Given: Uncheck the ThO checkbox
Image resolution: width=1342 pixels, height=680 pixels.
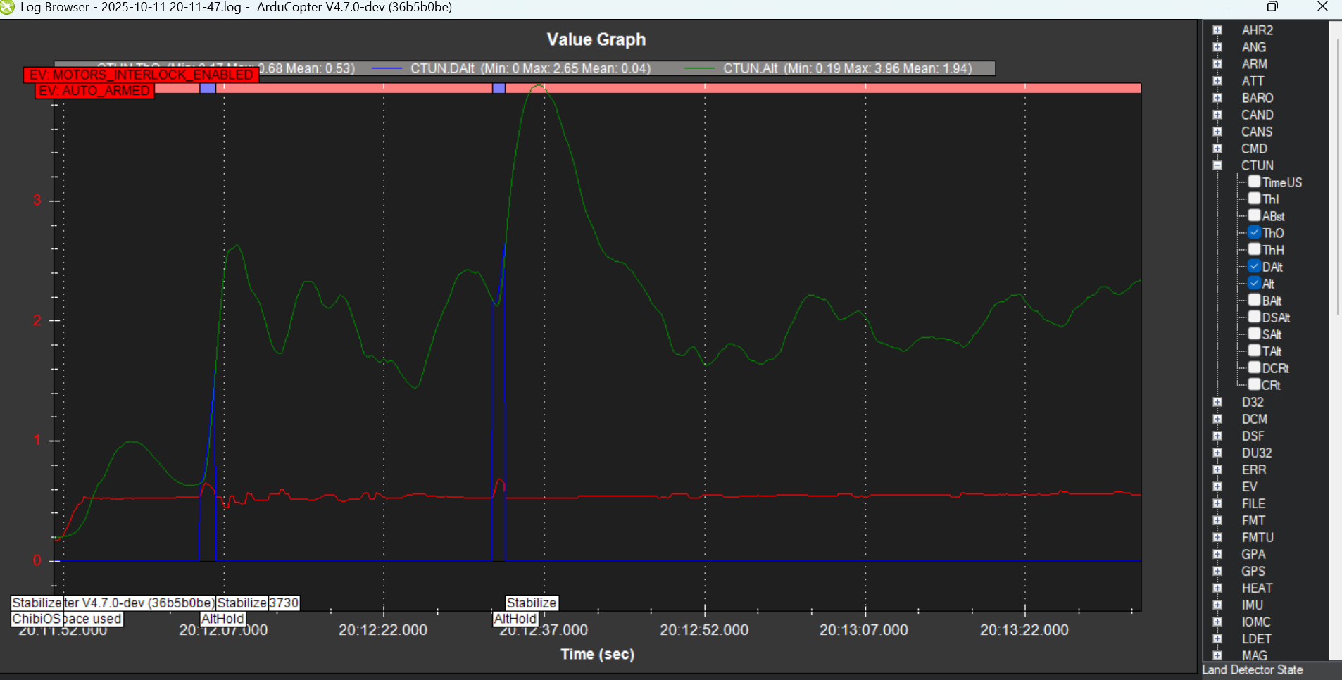Looking at the screenshot, I should (x=1255, y=232).
